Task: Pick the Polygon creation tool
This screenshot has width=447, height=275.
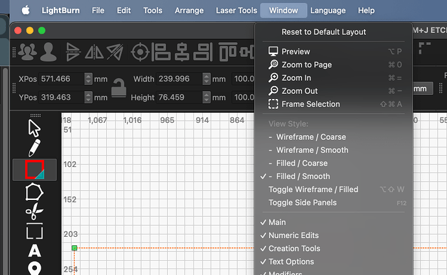Action: pos(34,192)
